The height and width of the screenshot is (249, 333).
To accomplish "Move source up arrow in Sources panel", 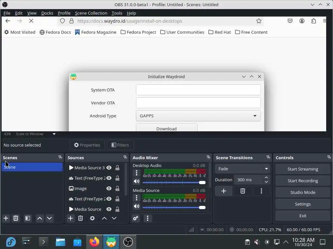I will (x=104, y=218).
